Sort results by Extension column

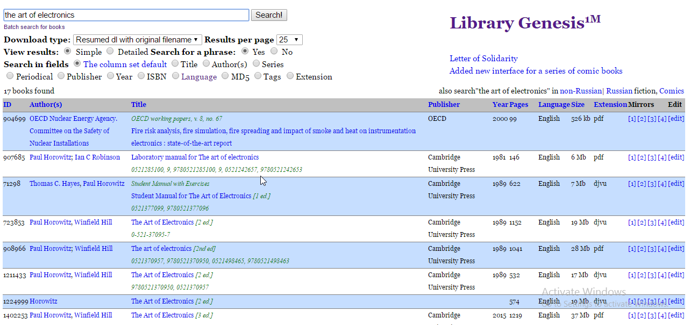610,105
